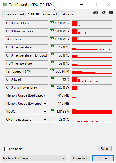116x163 pixels.
Task: Click the GPU-Z app icon in title bar
Action: [5, 4]
